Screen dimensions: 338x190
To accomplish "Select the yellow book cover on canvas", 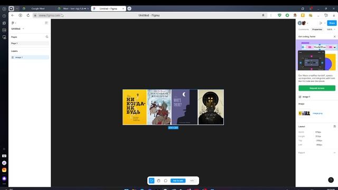I will click(x=135, y=107).
